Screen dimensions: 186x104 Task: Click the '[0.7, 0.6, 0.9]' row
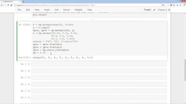click(63, 39)
